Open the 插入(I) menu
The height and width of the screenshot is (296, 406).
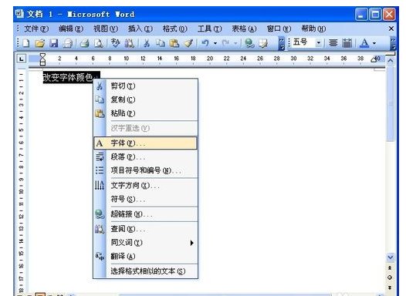point(140,29)
